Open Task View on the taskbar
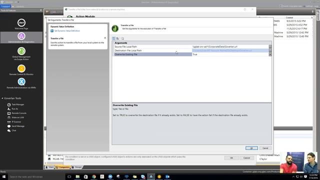Viewport: 320px width, 180px height. 69,176
